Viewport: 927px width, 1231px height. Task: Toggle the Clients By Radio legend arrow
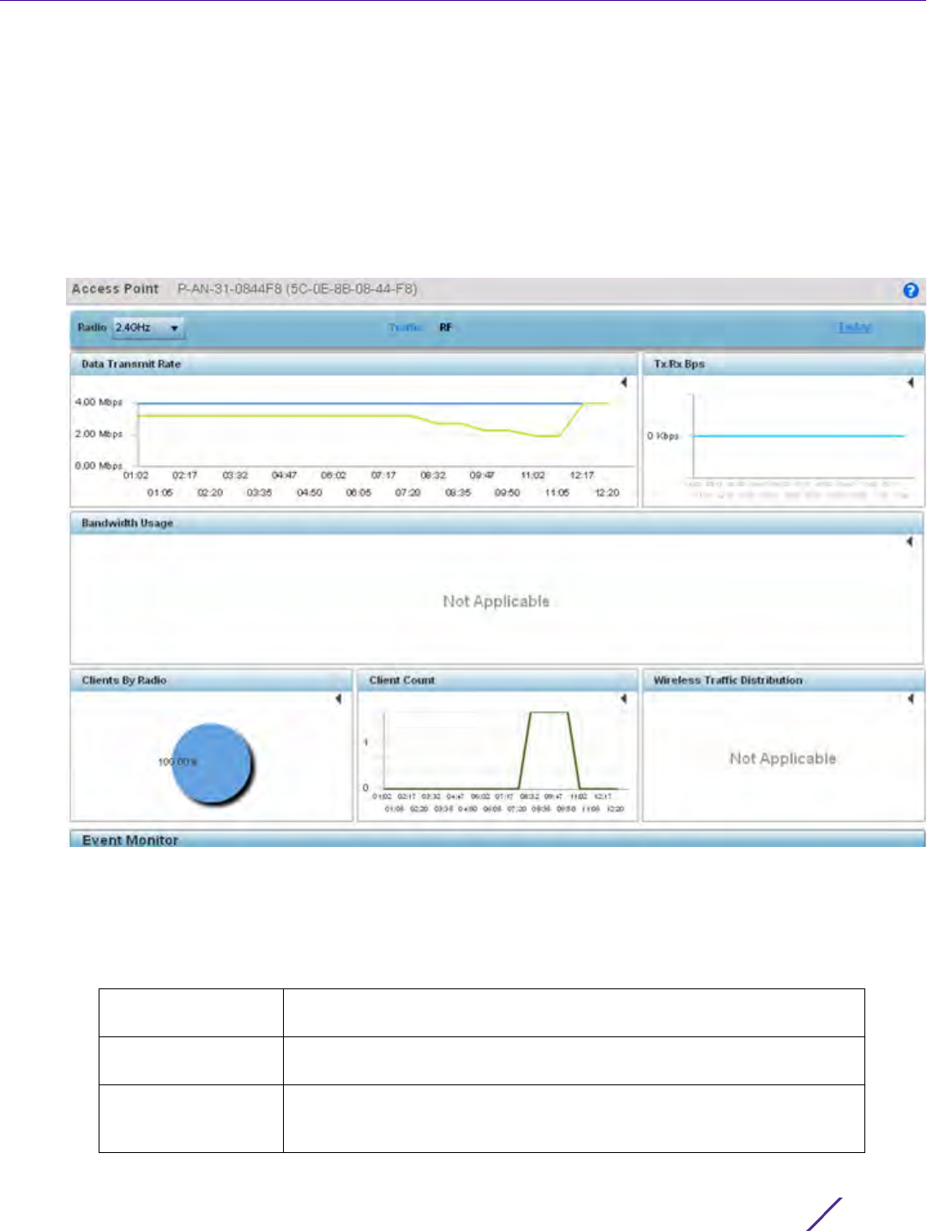[x=338, y=699]
